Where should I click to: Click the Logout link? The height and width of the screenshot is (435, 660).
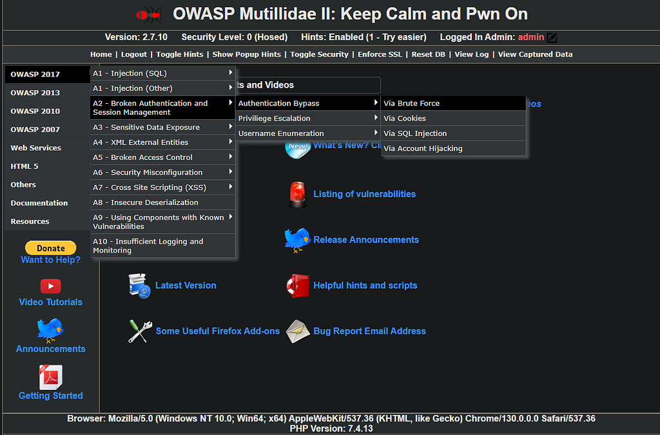134,54
